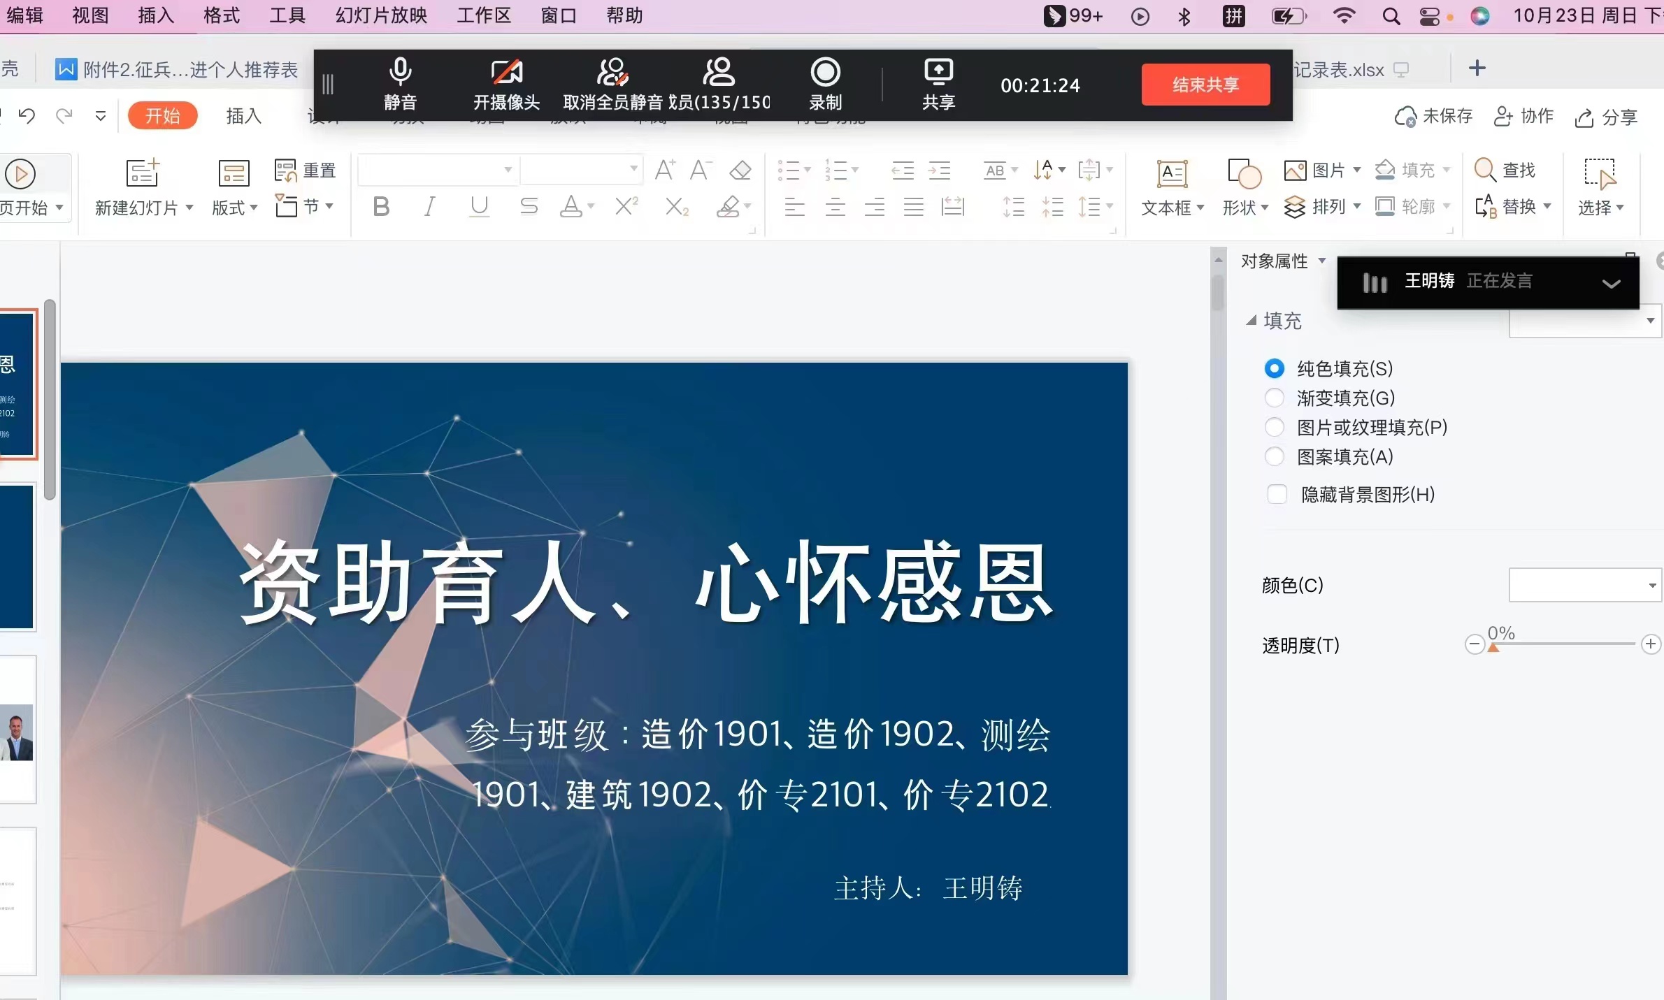Select 图片或纹理填充(P) radio option
This screenshot has width=1664, height=1000.
coord(1275,428)
